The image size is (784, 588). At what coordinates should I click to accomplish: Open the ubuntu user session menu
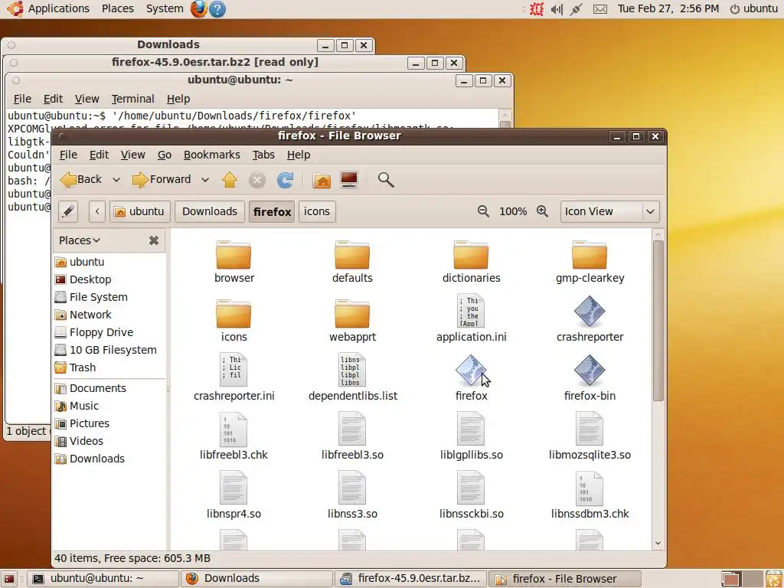click(754, 8)
